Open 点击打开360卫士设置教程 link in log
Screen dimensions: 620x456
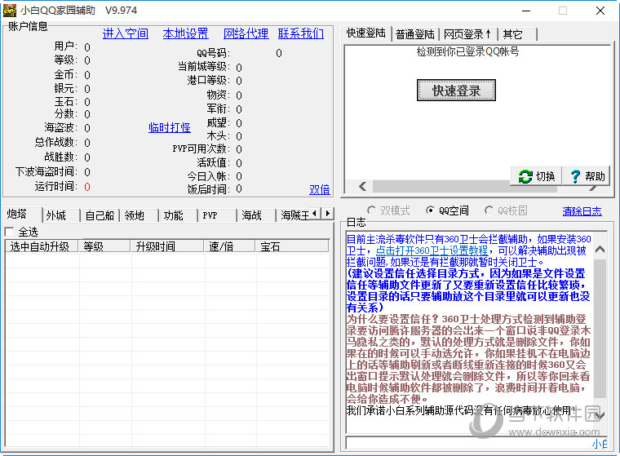(432, 250)
